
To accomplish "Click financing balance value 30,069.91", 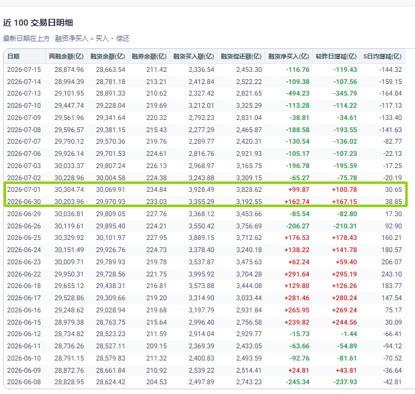I will click(111, 189).
